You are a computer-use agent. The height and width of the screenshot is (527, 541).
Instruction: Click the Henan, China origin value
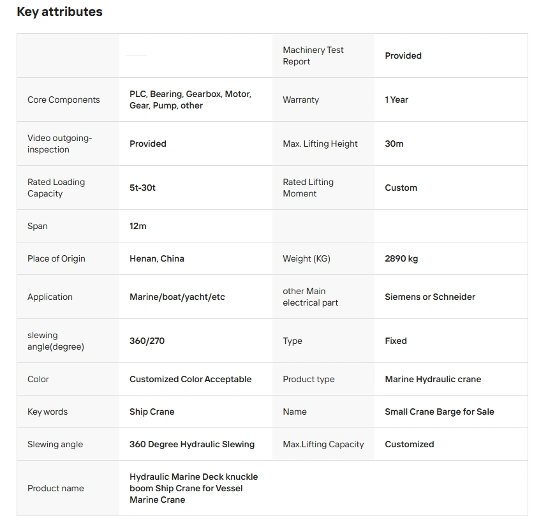point(157,258)
